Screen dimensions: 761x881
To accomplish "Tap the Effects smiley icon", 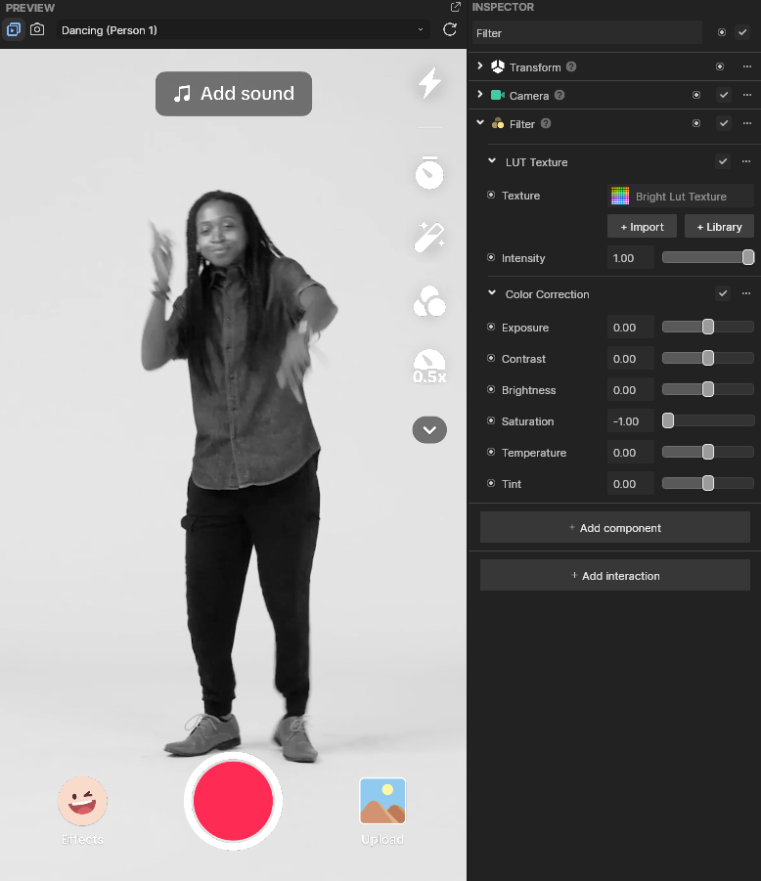I will (x=82, y=801).
